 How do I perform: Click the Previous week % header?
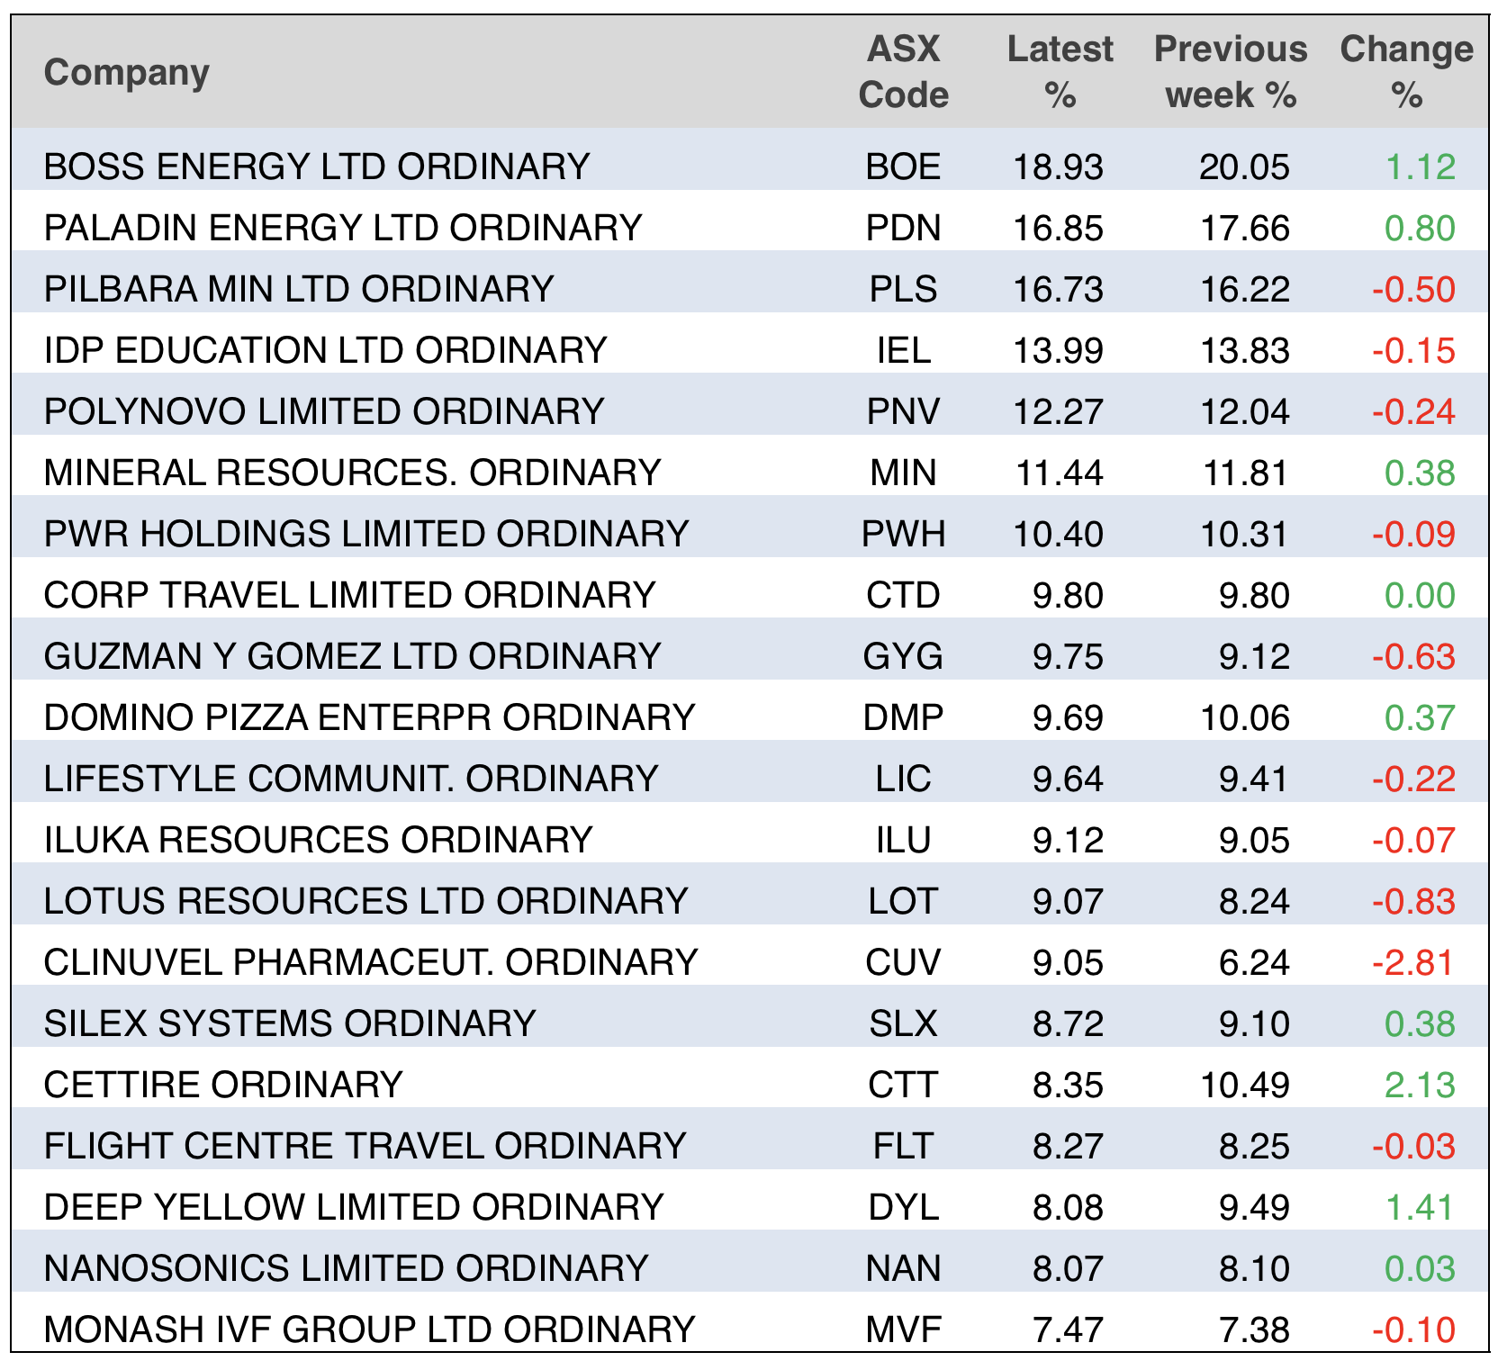coord(1230,72)
